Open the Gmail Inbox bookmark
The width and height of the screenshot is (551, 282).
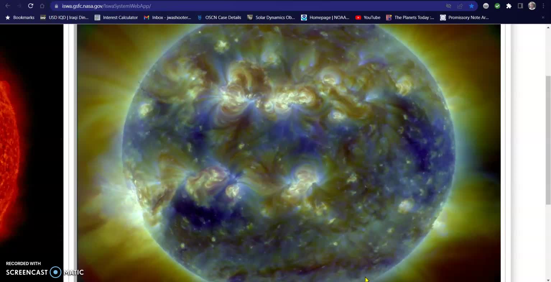click(167, 17)
